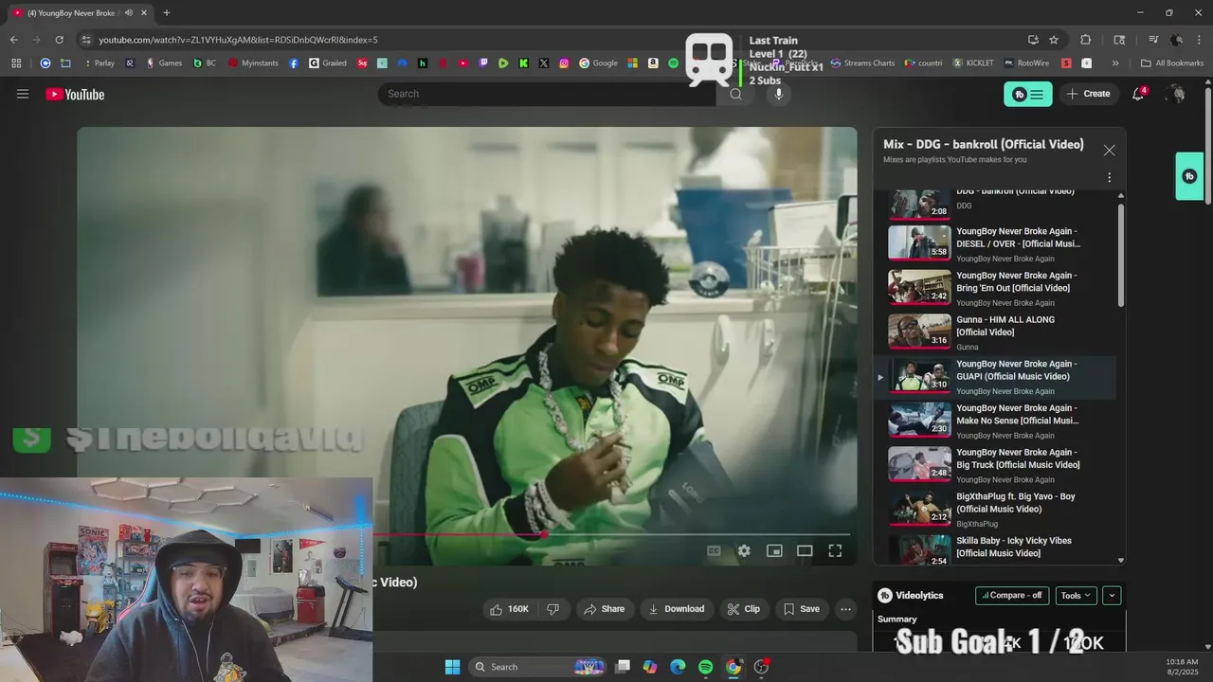Viewport: 1213px width, 682px height.
Task: Open the taskbar clock showing 10:18 AM
Action: pos(1183,667)
